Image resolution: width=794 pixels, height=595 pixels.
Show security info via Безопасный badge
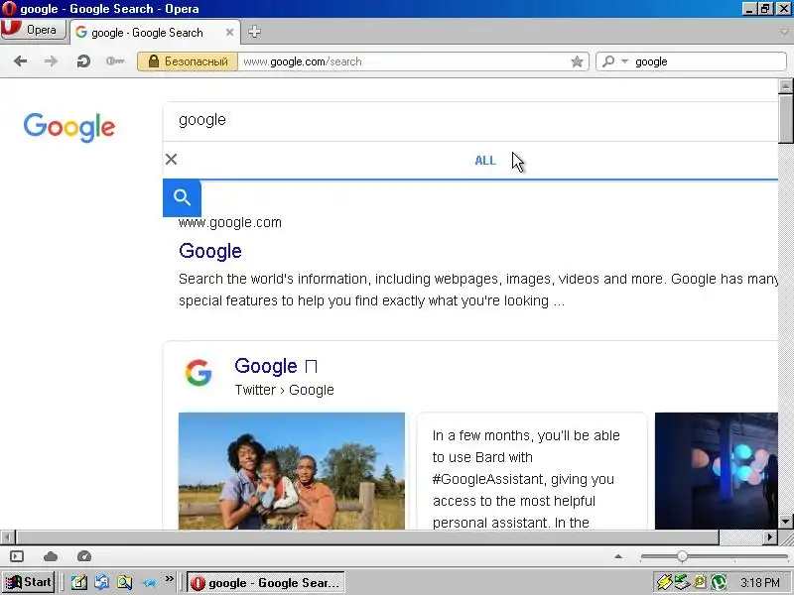click(x=188, y=61)
